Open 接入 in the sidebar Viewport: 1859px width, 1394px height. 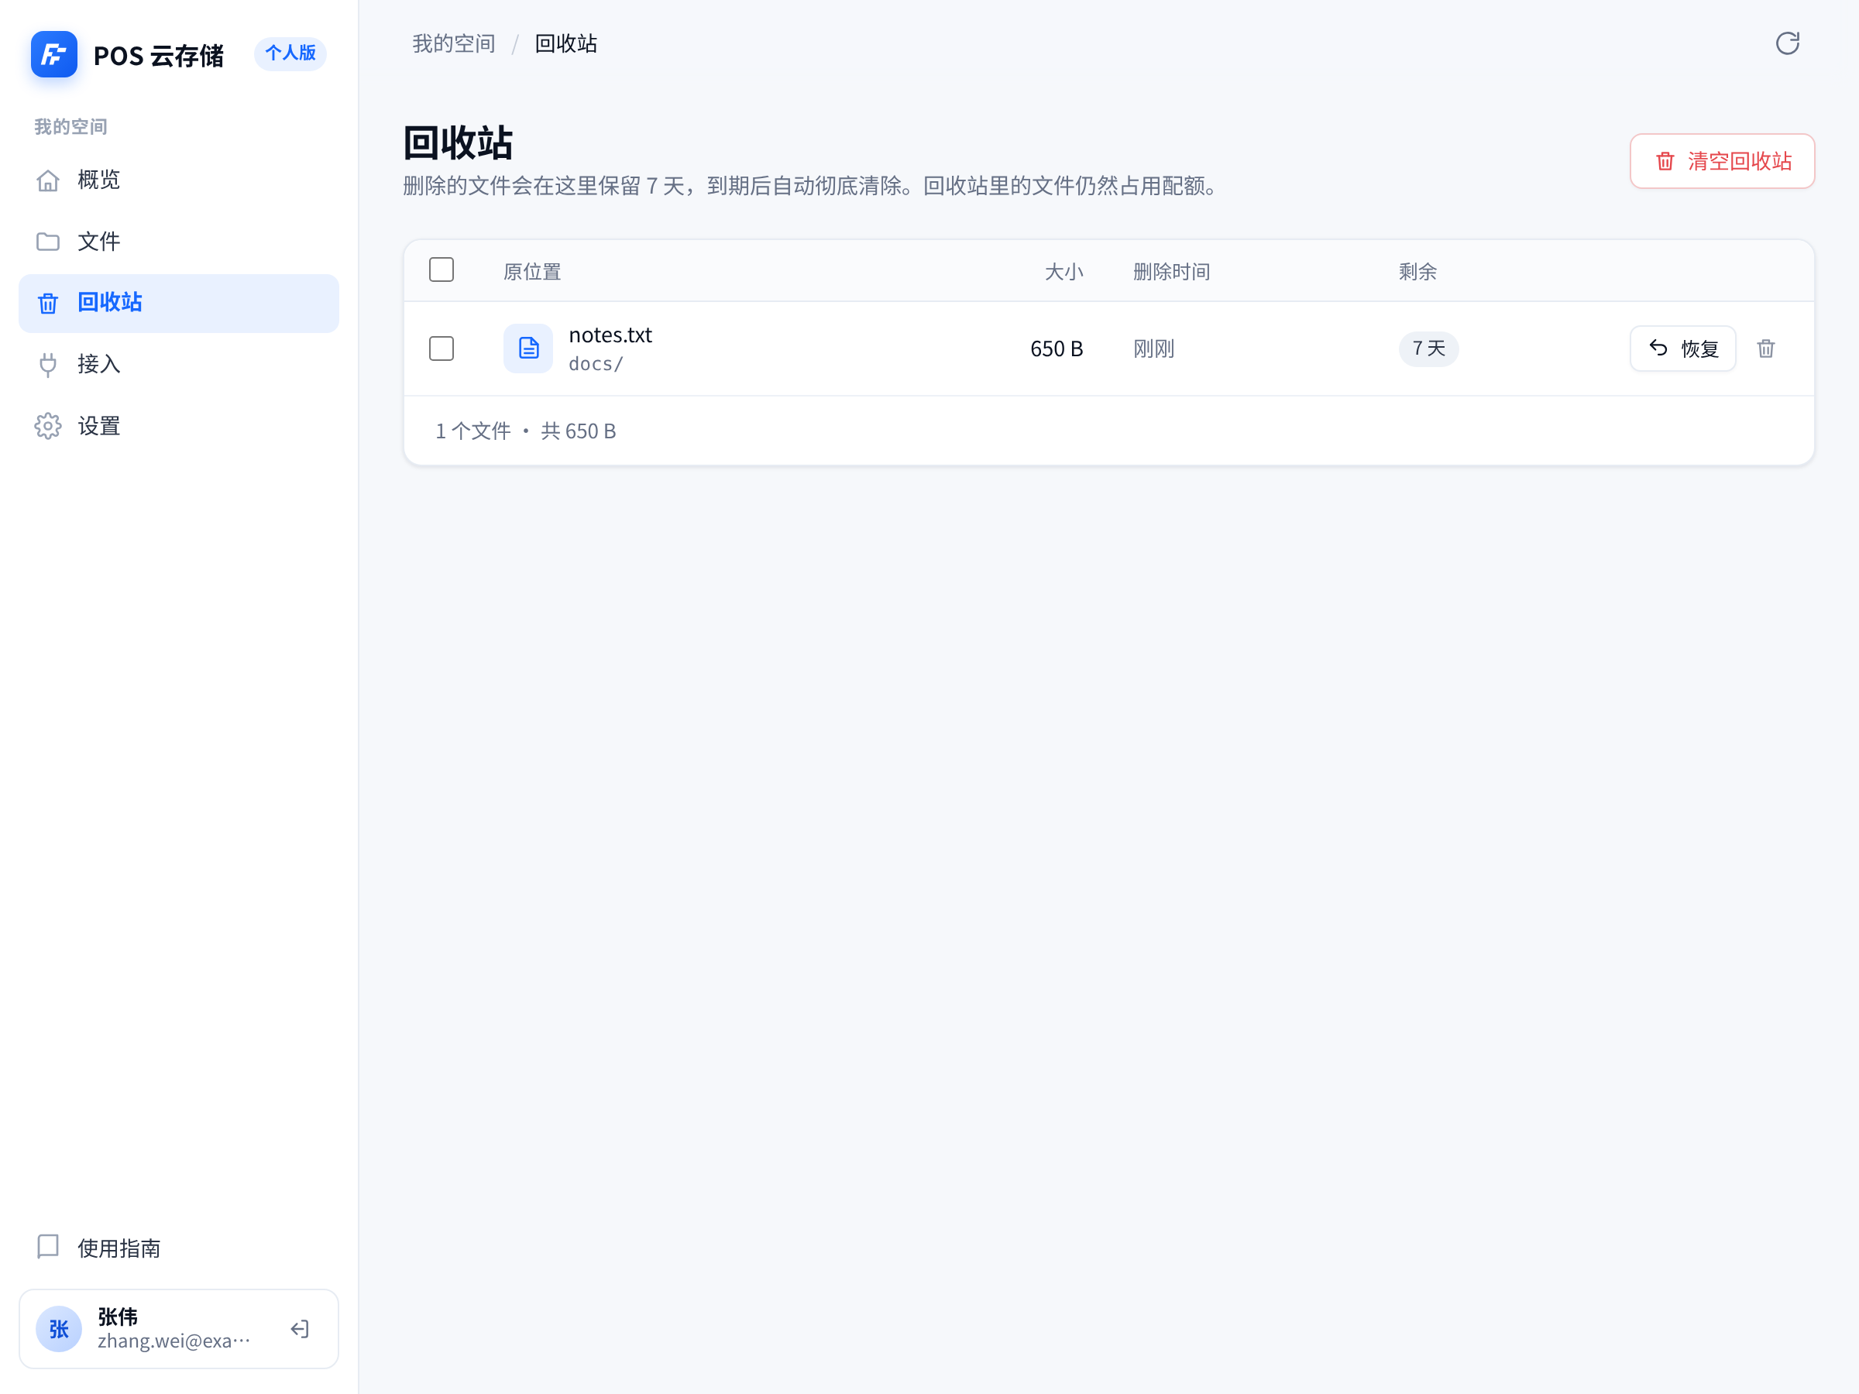click(179, 365)
